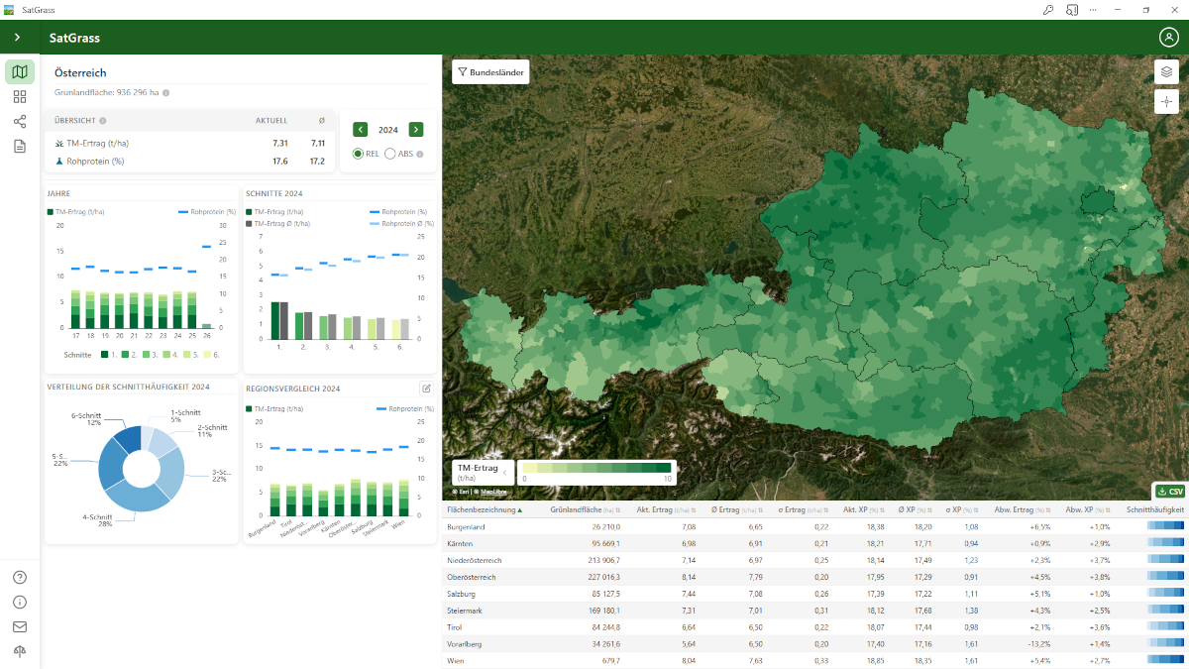Open the help question mark icon
The width and height of the screenshot is (1189, 669).
[20, 578]
